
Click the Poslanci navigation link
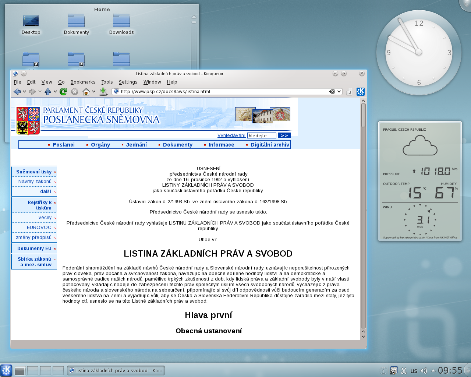click(63, 145)
